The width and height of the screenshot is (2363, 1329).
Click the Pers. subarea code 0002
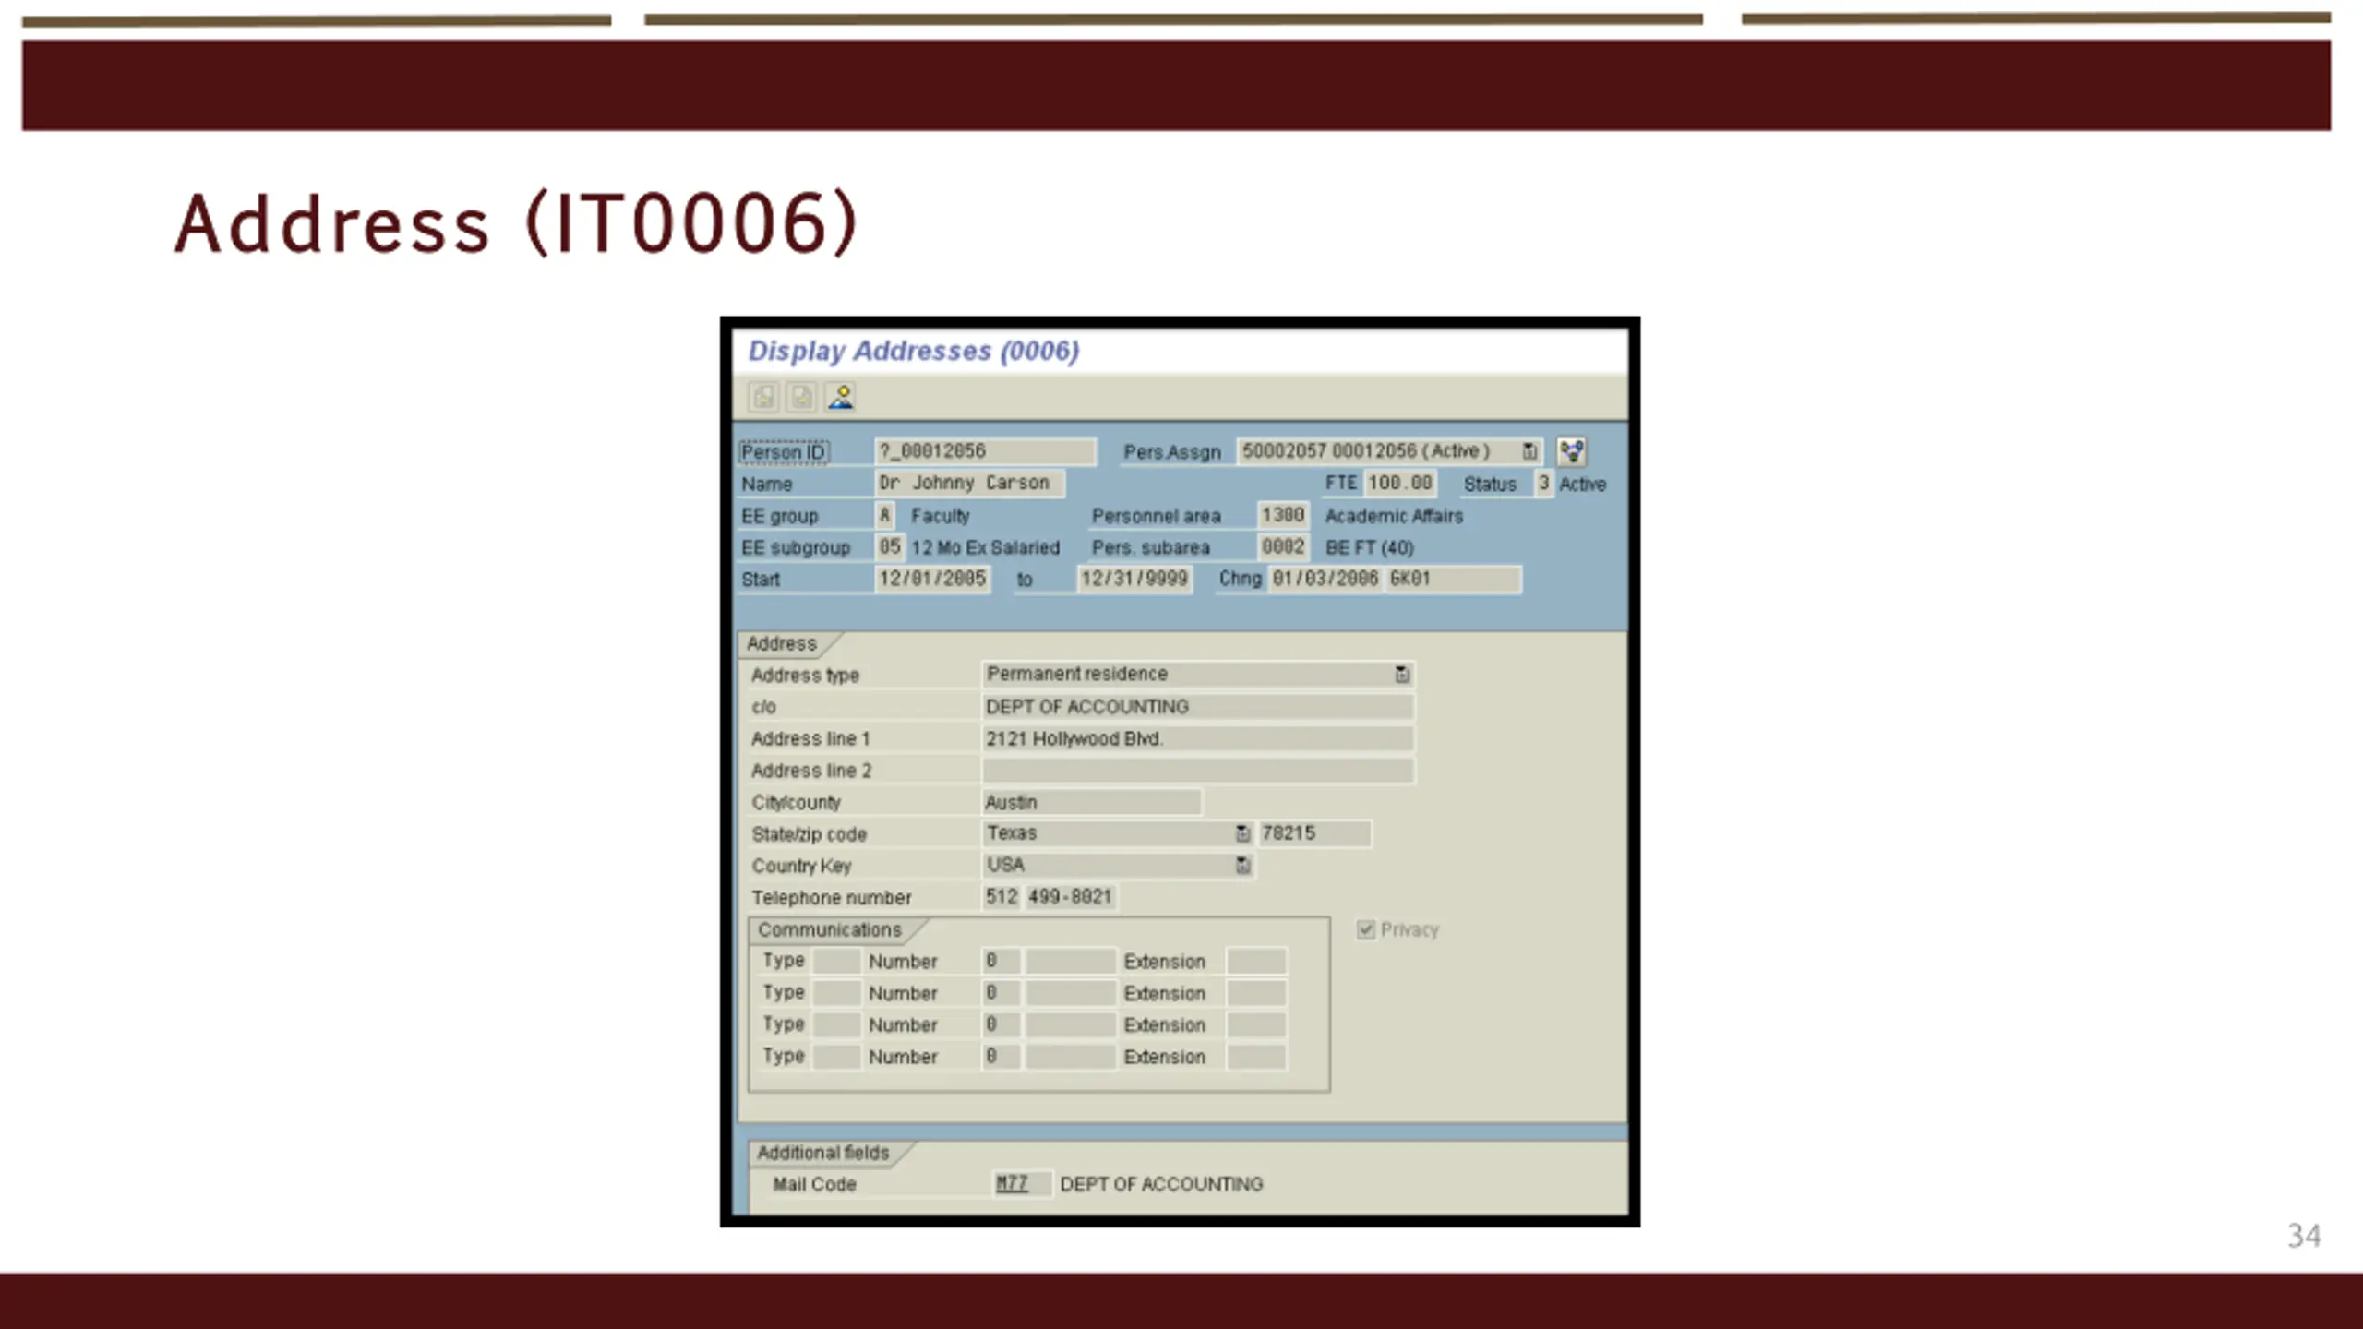coord(1283,546)
